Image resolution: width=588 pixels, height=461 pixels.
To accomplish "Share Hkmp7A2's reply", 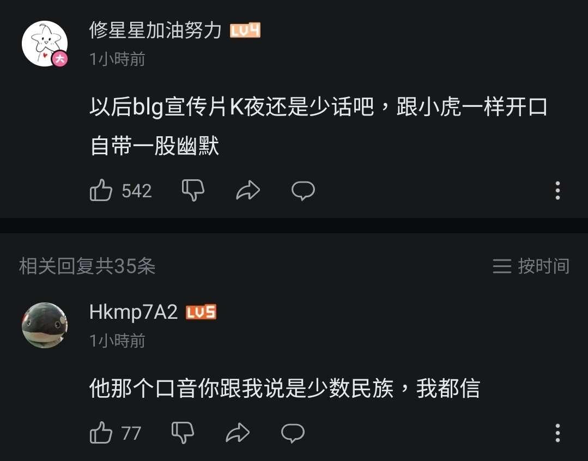I will (238, 433).
